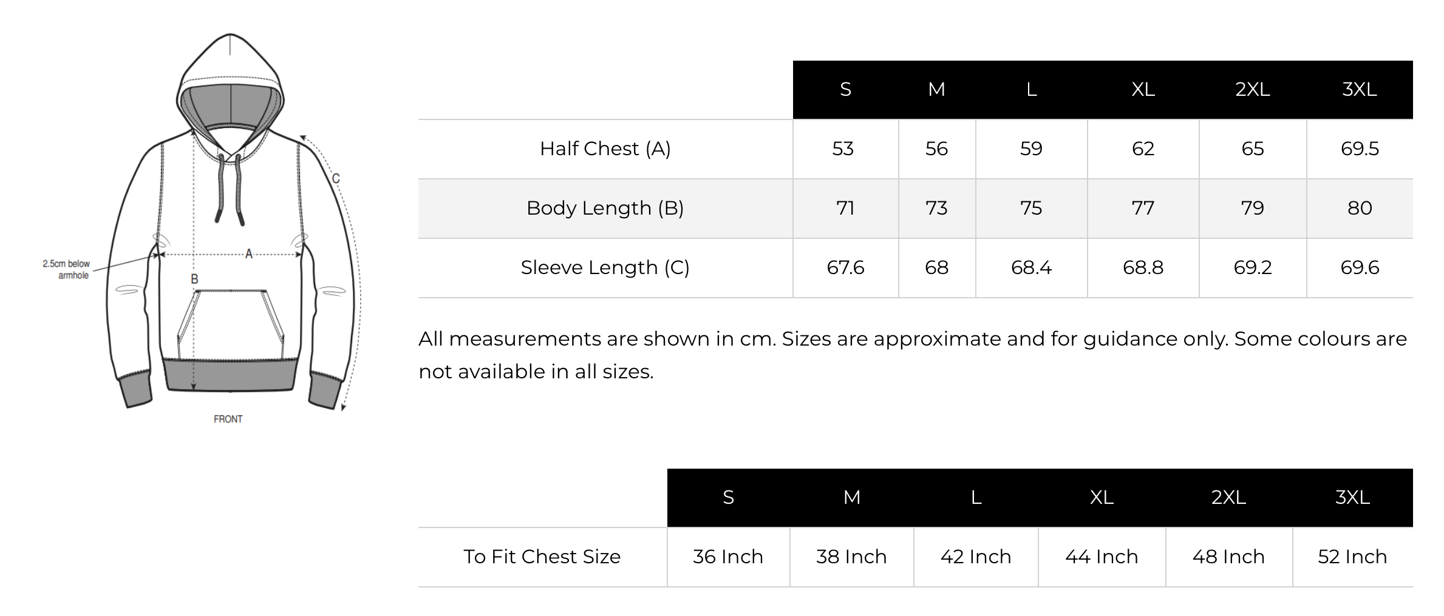1444x616 pixels.
Task: Click the 2XL header in chest size table
Action: click(1228, 497)
